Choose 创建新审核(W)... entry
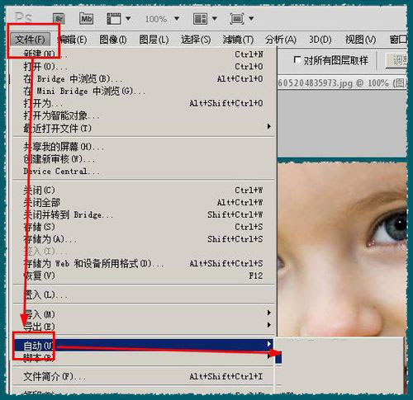The image size is (413, 400). [x=144, y=159]
